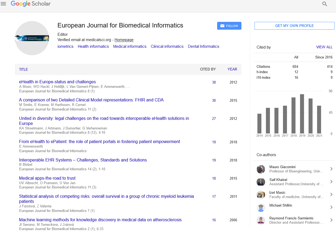
Task: Expand chevron next to Michael Shifrin
Action: [x=331, y=207]
